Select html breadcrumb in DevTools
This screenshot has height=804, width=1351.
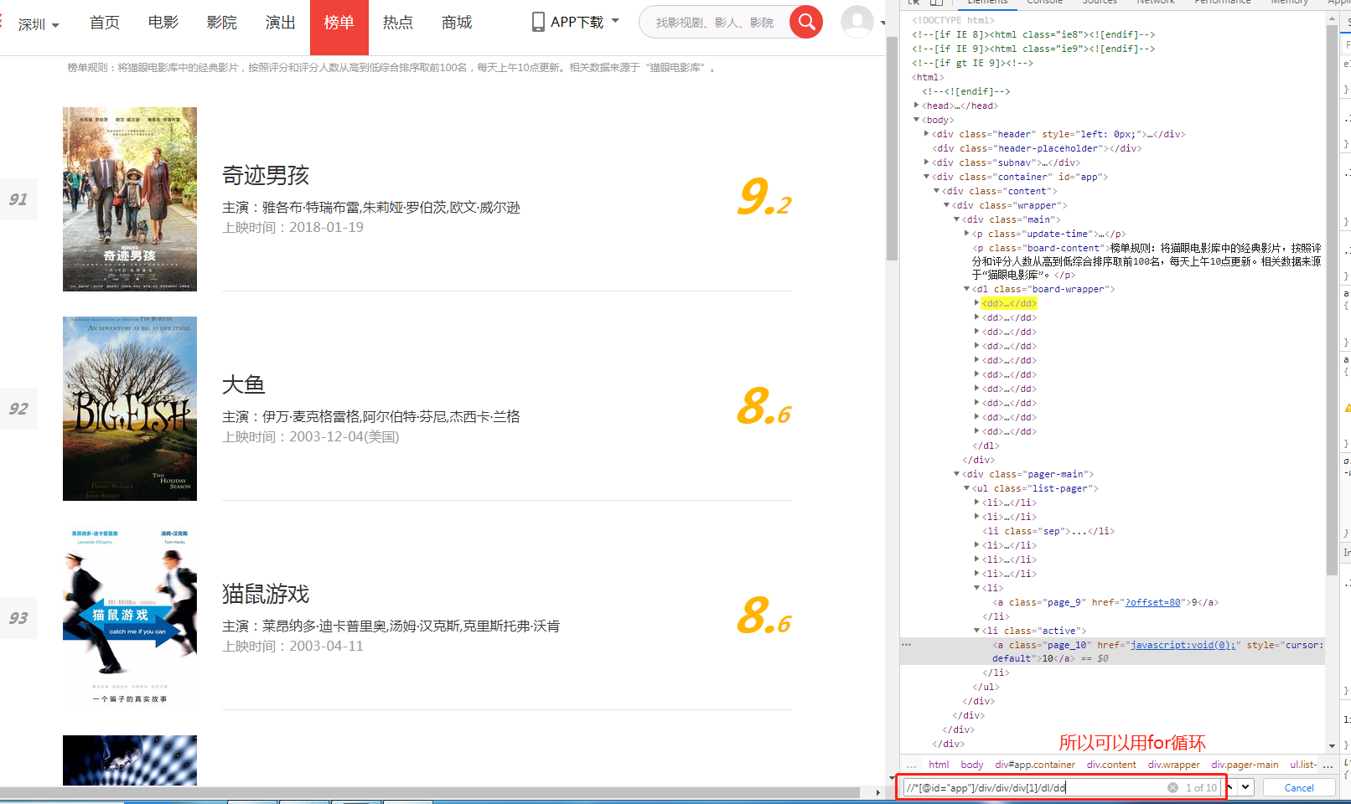(x=939, y=765)
